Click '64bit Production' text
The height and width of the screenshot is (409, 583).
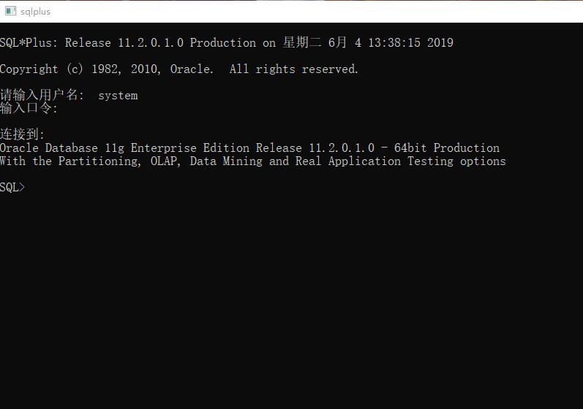[x=446, y=148]
